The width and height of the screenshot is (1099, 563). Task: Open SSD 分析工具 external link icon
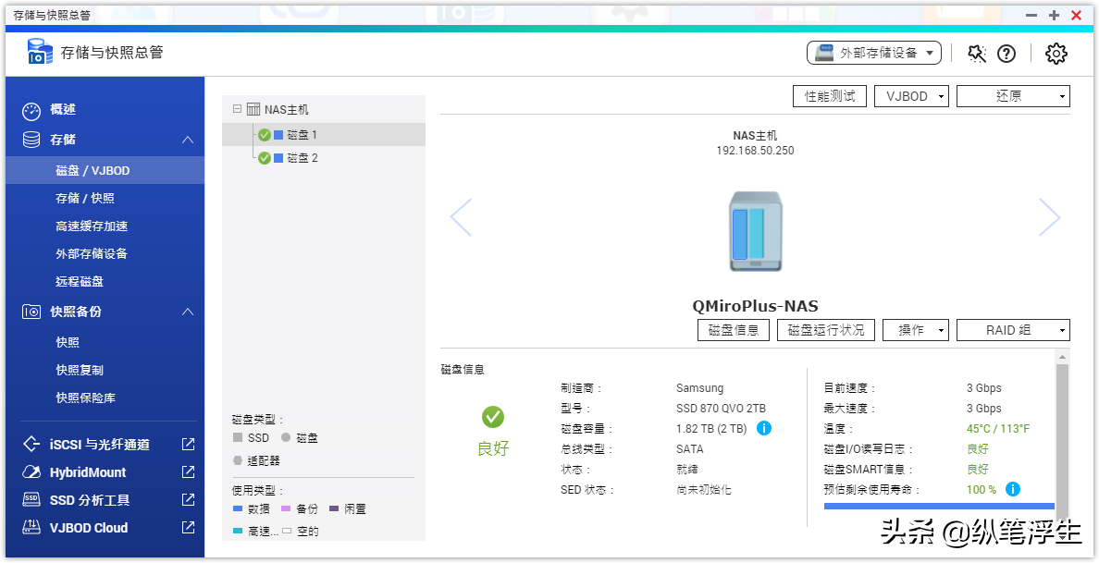tap(188, 499)
